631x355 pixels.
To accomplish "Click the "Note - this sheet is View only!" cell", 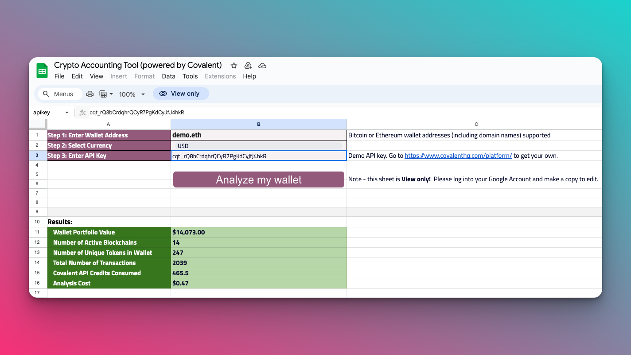I will click(475, 179).
